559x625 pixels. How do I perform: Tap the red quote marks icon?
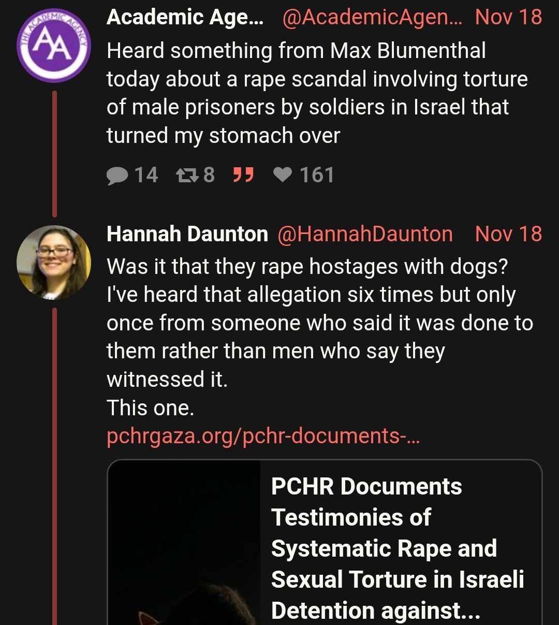(x=243, y=175)
